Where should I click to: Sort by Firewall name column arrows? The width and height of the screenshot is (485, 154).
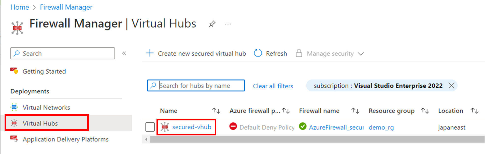(355, 111)
